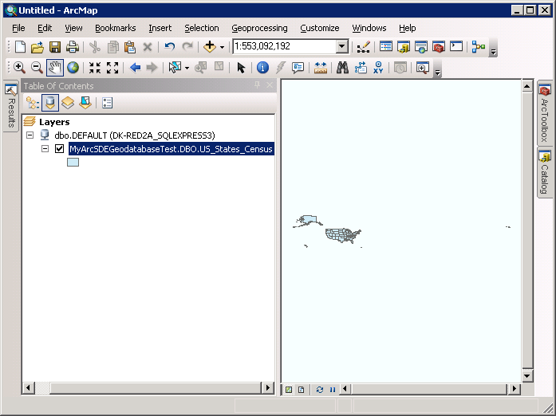This screenshot has height=416, width=556.
Task: Show the Table Of Contents window icon
Action: click(386, 47)
